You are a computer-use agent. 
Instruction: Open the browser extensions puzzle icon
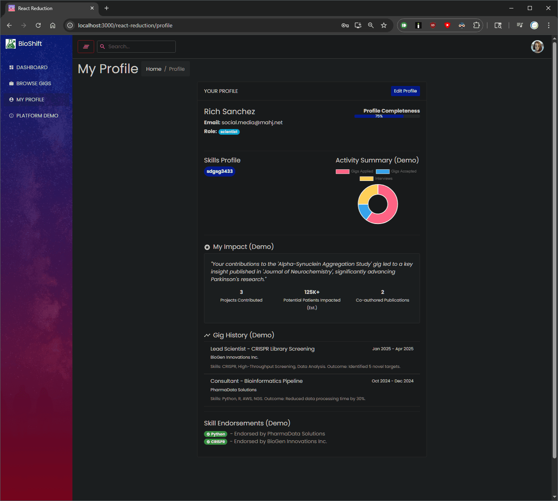pos(476,25)
